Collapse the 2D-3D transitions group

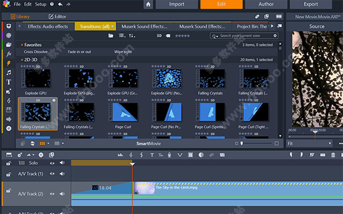pos(22,59)
